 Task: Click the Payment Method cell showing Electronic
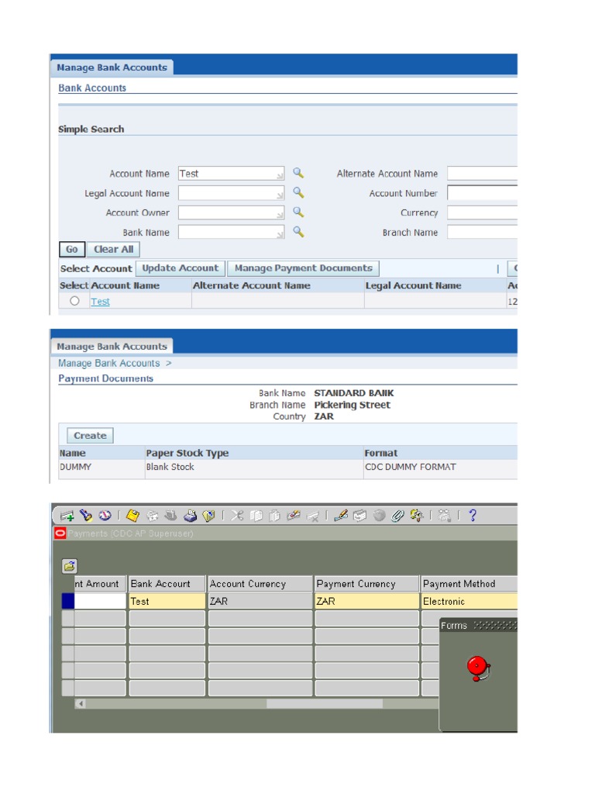pyautogui.click(x=469, y=601)
